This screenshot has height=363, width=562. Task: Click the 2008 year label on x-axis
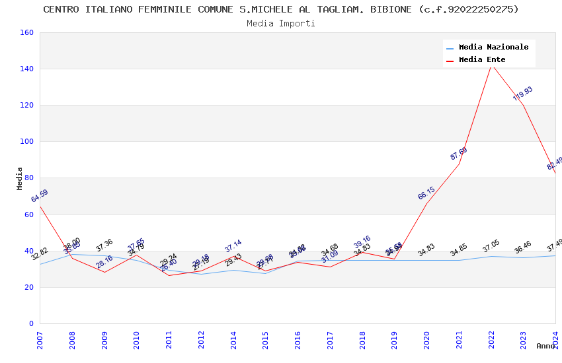(x=72, y=340)
